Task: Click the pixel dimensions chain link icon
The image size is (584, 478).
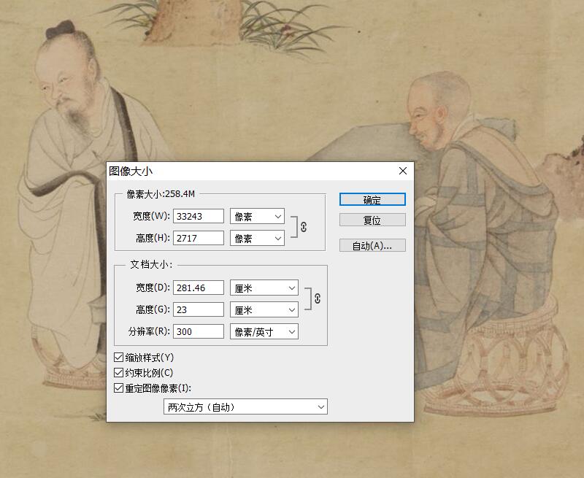Action: tap(304, 227)
